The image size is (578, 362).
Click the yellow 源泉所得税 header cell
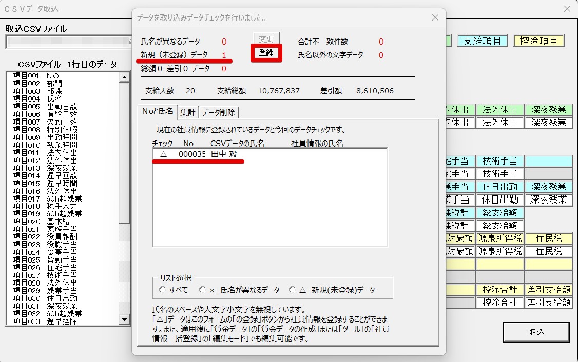click(x=500, y=238)
